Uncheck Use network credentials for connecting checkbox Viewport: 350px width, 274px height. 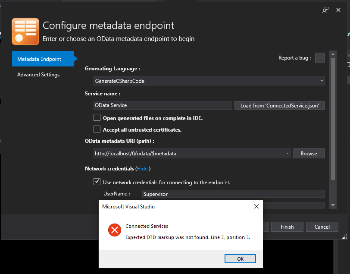point(97,182)
